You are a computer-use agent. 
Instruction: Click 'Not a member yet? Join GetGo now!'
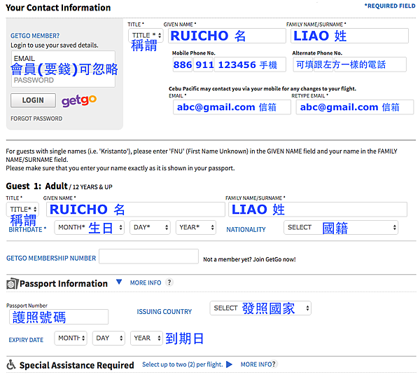tap(249, 259)
